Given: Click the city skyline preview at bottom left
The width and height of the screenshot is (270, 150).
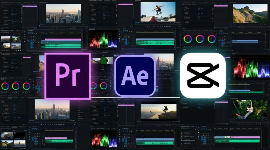Looking at the screenshot, I should (52, 109).
